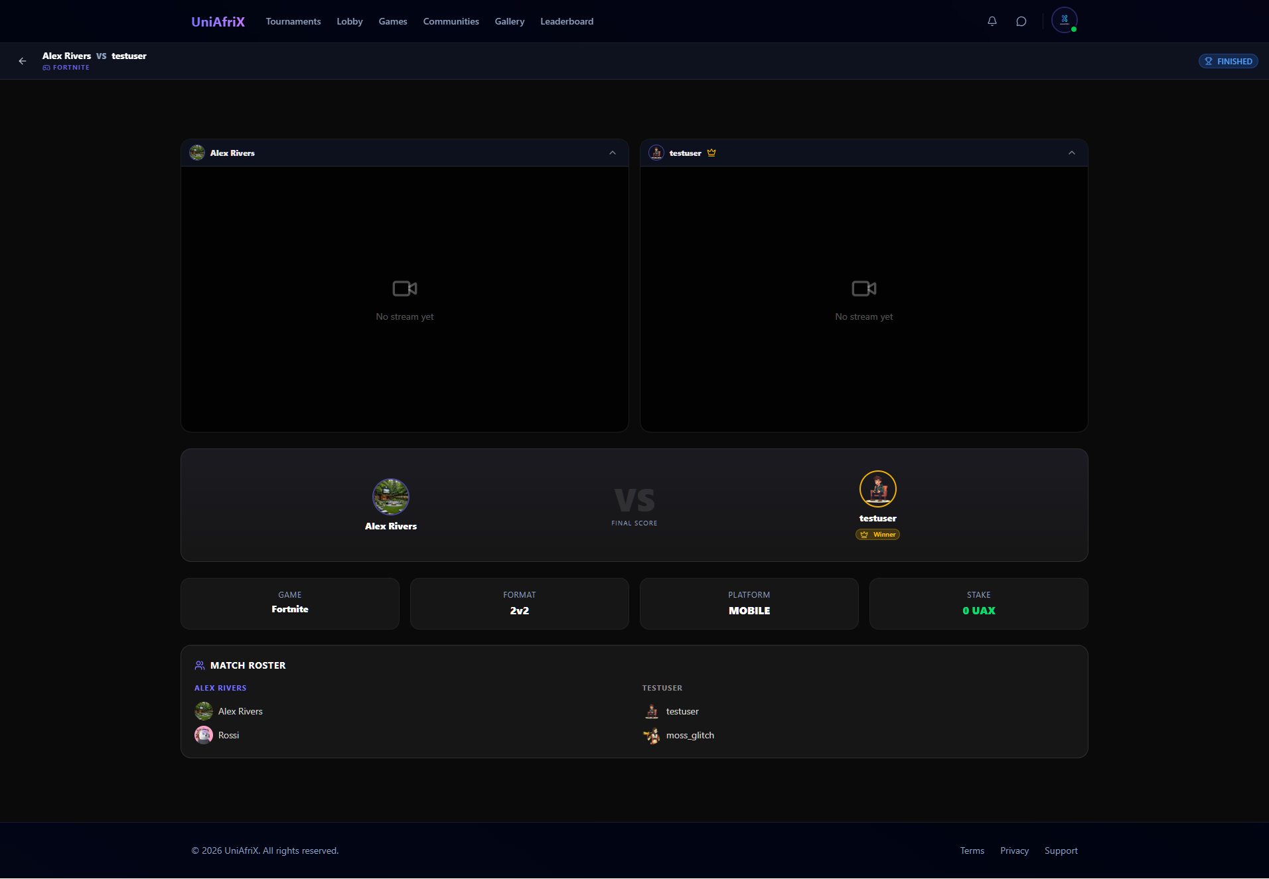1269x879 pixels.
Task: Click moss_glitch name in roster
Action: click(690, 735)
